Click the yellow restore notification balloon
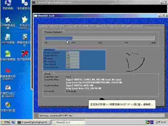This screenshot has width=168, height=126. point(122,104)
